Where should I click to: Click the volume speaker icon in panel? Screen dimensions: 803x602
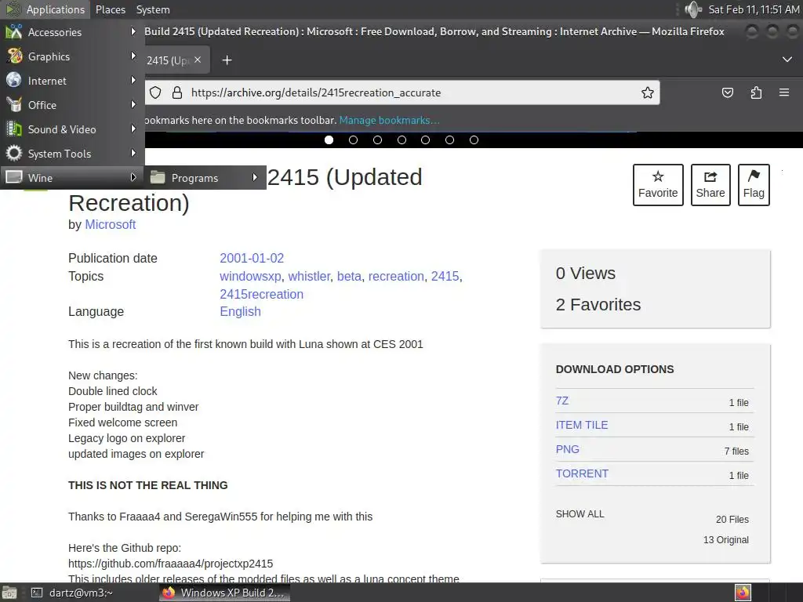[693, 9]
